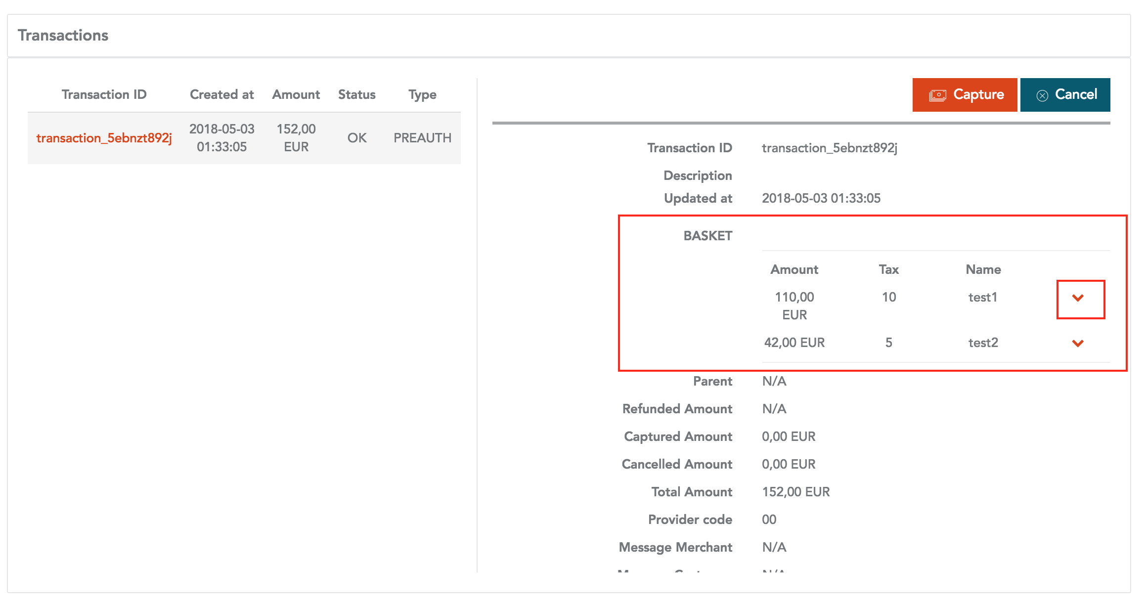
Task: Click the OK status cell
Action: pos(357,138)
